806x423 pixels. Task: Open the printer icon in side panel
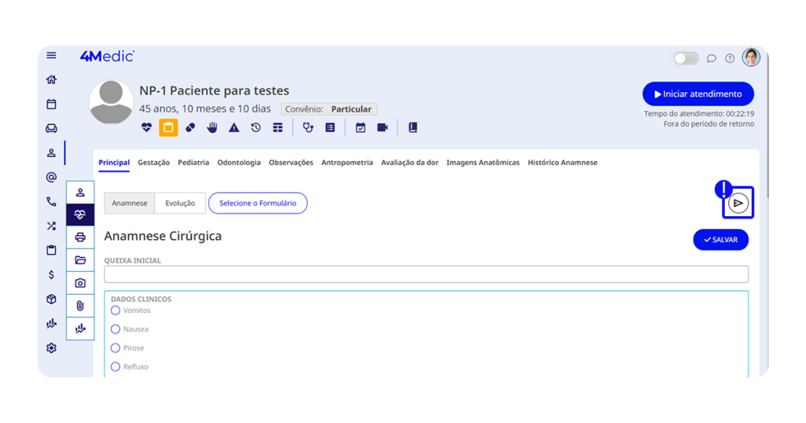[80, 237]
